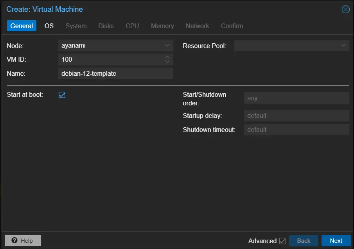The width and height of the screenshot is (354, 249).
Task: Select the General tab
Action: tap(22, 26)
